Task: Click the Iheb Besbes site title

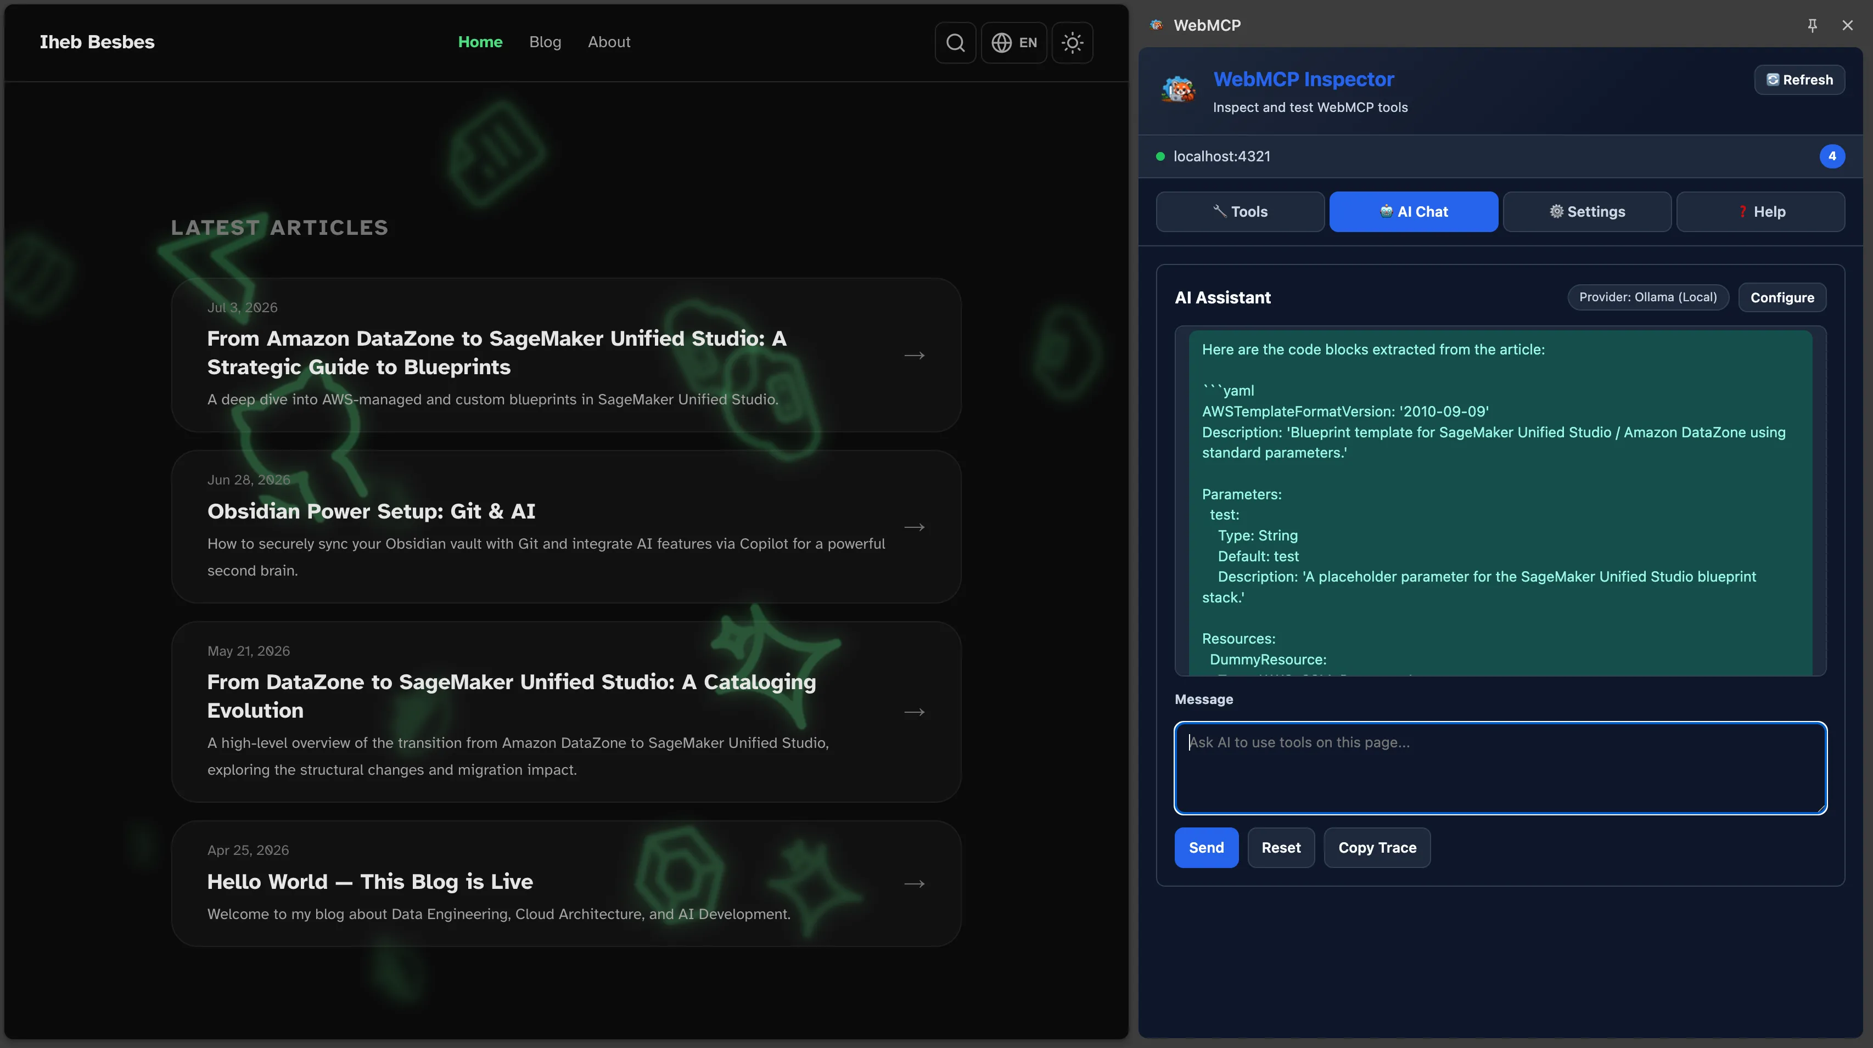Action: click(x=97, y=42)
